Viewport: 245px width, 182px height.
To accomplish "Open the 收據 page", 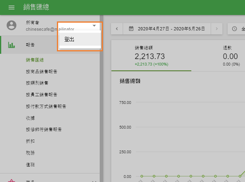I will [x=30, y=118].
